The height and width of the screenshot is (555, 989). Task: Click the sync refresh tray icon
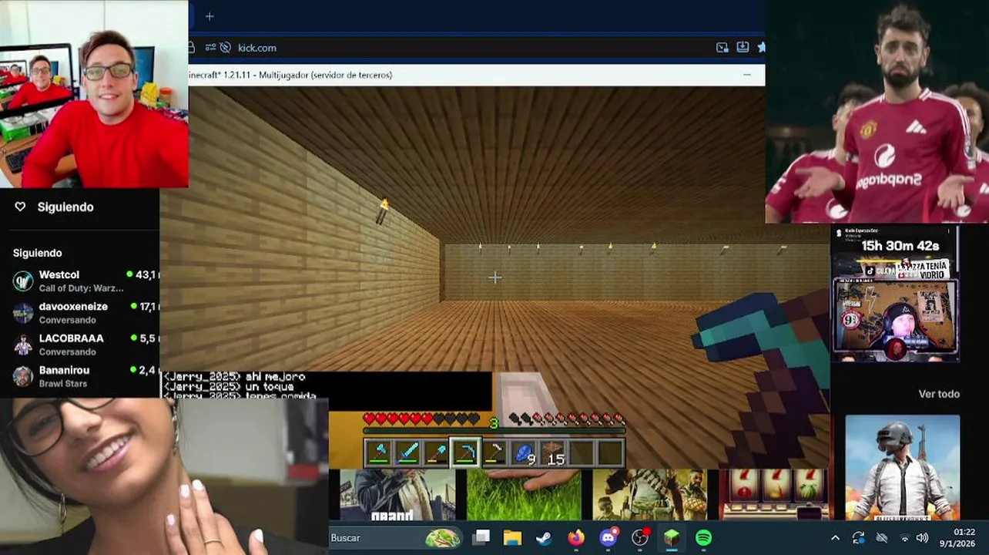coord(858,538)
